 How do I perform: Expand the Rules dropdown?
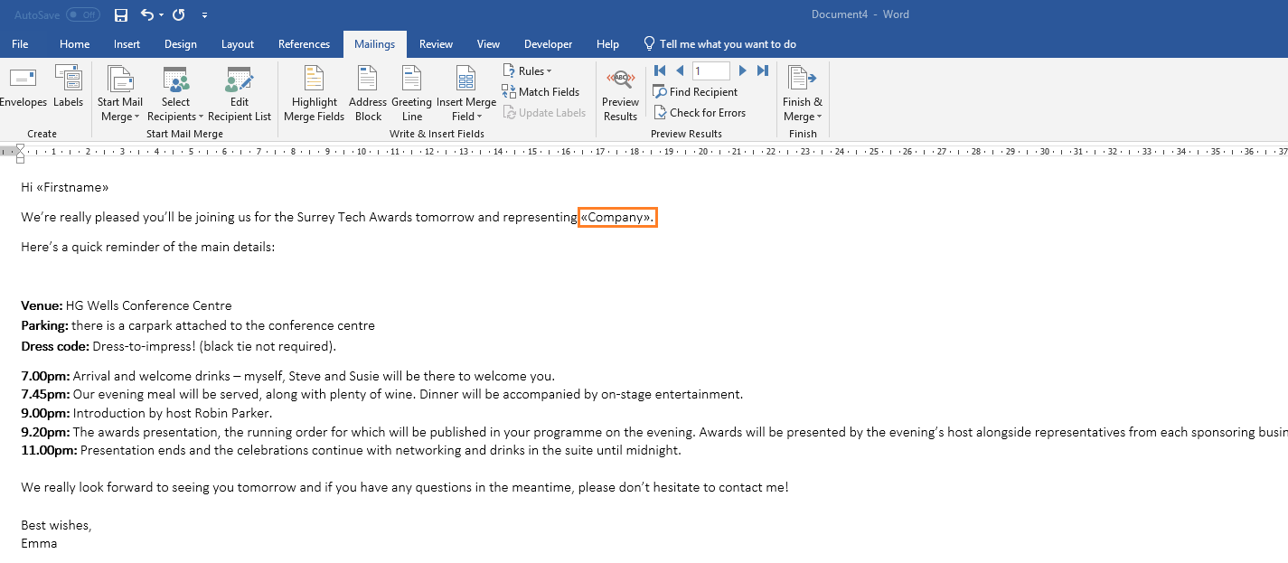coord(527,70)
